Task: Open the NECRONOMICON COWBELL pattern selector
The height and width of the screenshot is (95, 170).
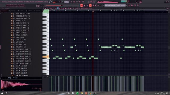Action: click(115, 5)
